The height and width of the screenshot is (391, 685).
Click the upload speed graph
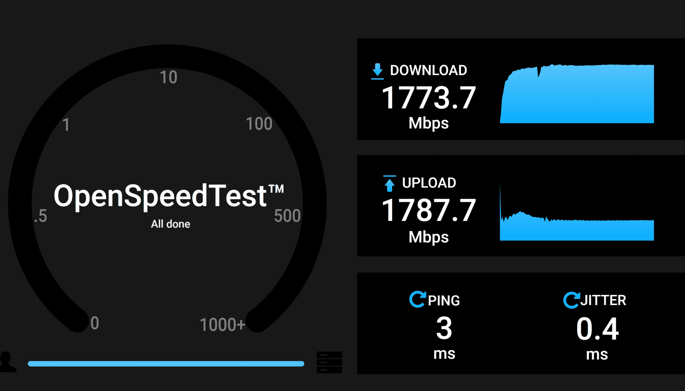[577, 211]
